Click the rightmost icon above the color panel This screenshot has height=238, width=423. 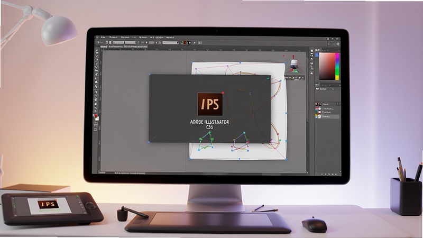338,44
